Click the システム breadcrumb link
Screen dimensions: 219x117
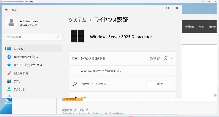tap(77, 20)
